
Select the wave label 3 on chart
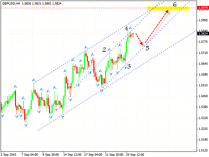click(129, 66)
